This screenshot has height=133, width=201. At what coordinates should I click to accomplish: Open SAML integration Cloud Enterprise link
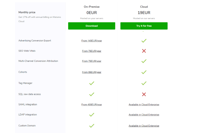[144, 105]
